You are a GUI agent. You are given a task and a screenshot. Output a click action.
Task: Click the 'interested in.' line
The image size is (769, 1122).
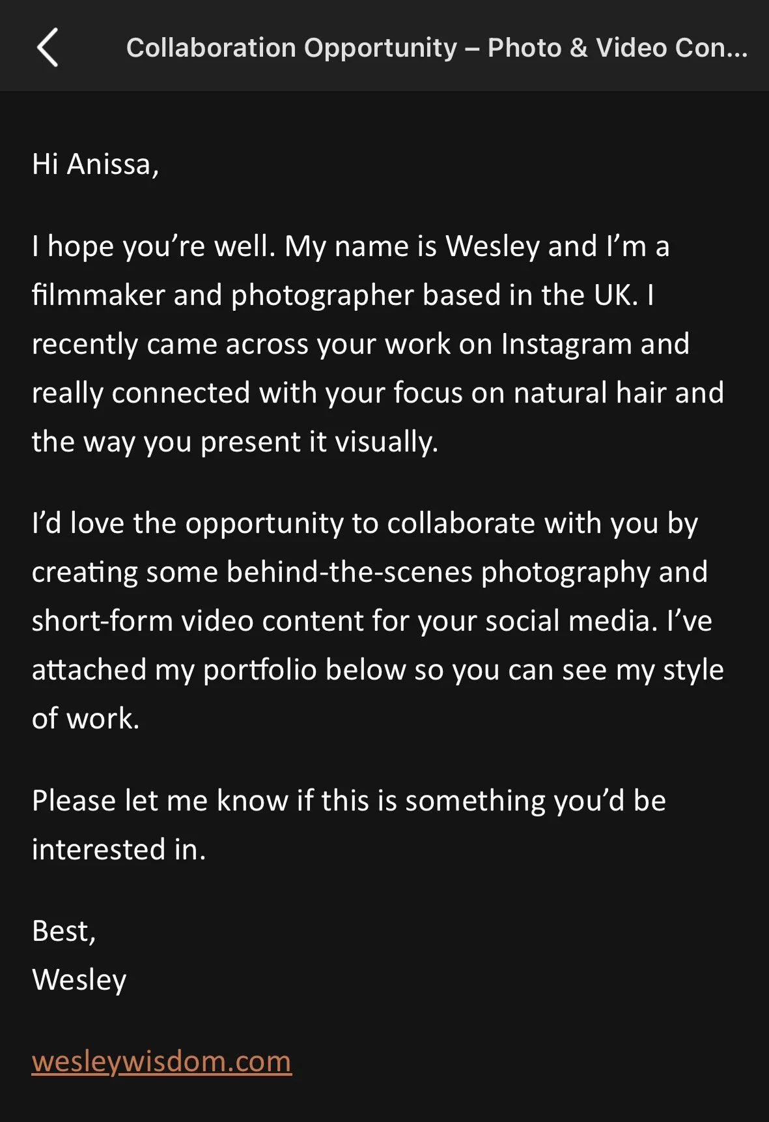(119, 849)
